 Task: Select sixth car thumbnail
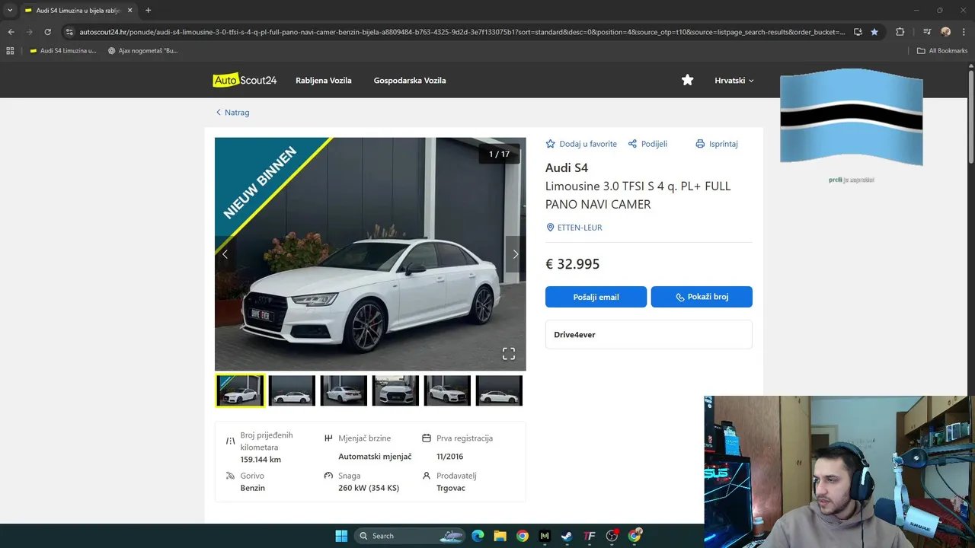(499, 390)
